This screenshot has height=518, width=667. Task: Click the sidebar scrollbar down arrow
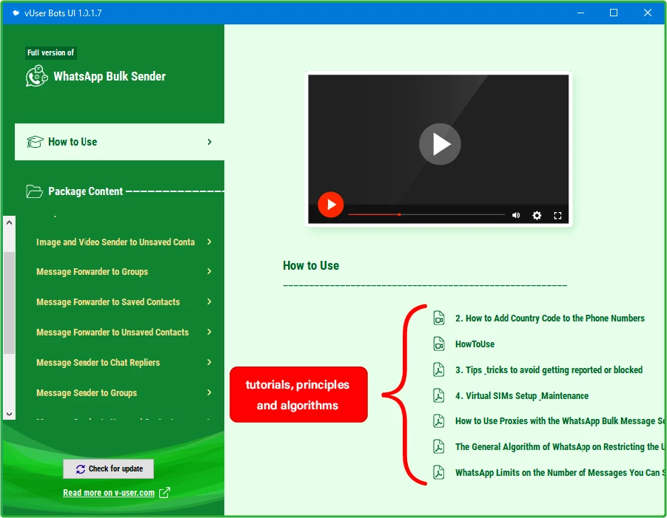(10, 414)
